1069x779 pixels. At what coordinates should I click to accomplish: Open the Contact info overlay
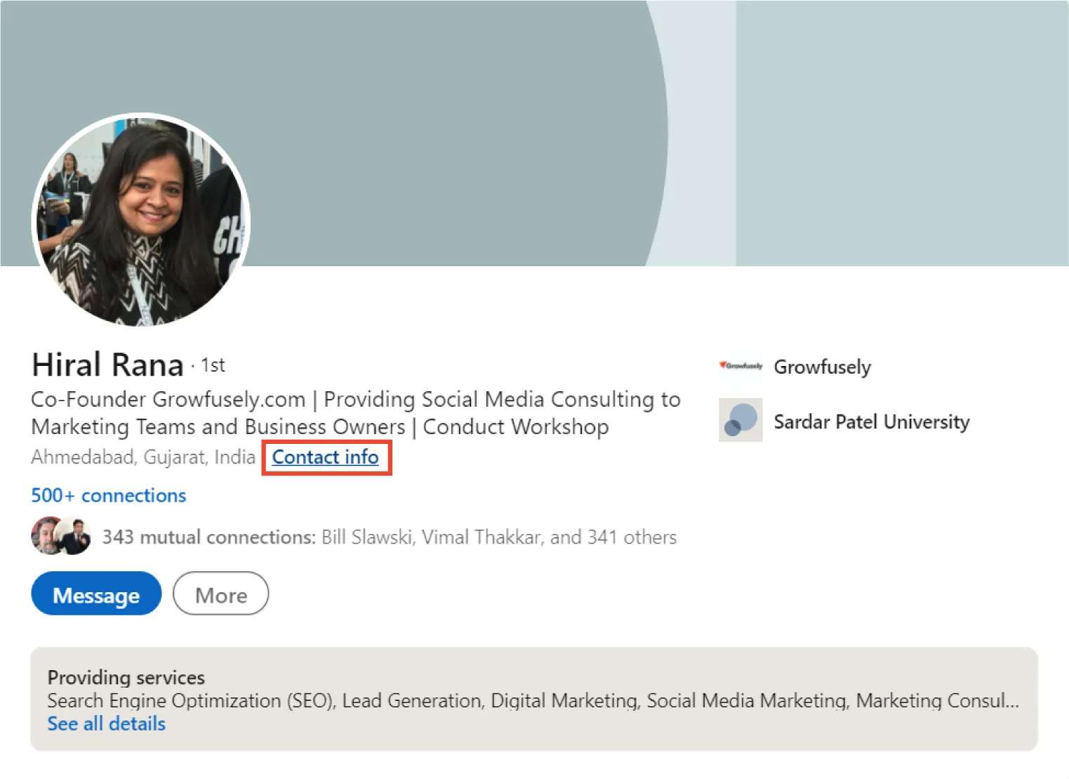[x=326, y=457]
